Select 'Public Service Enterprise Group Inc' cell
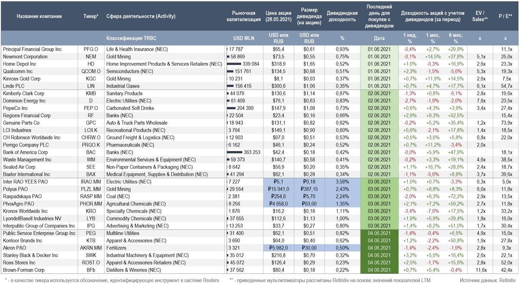 click(39, 233)
